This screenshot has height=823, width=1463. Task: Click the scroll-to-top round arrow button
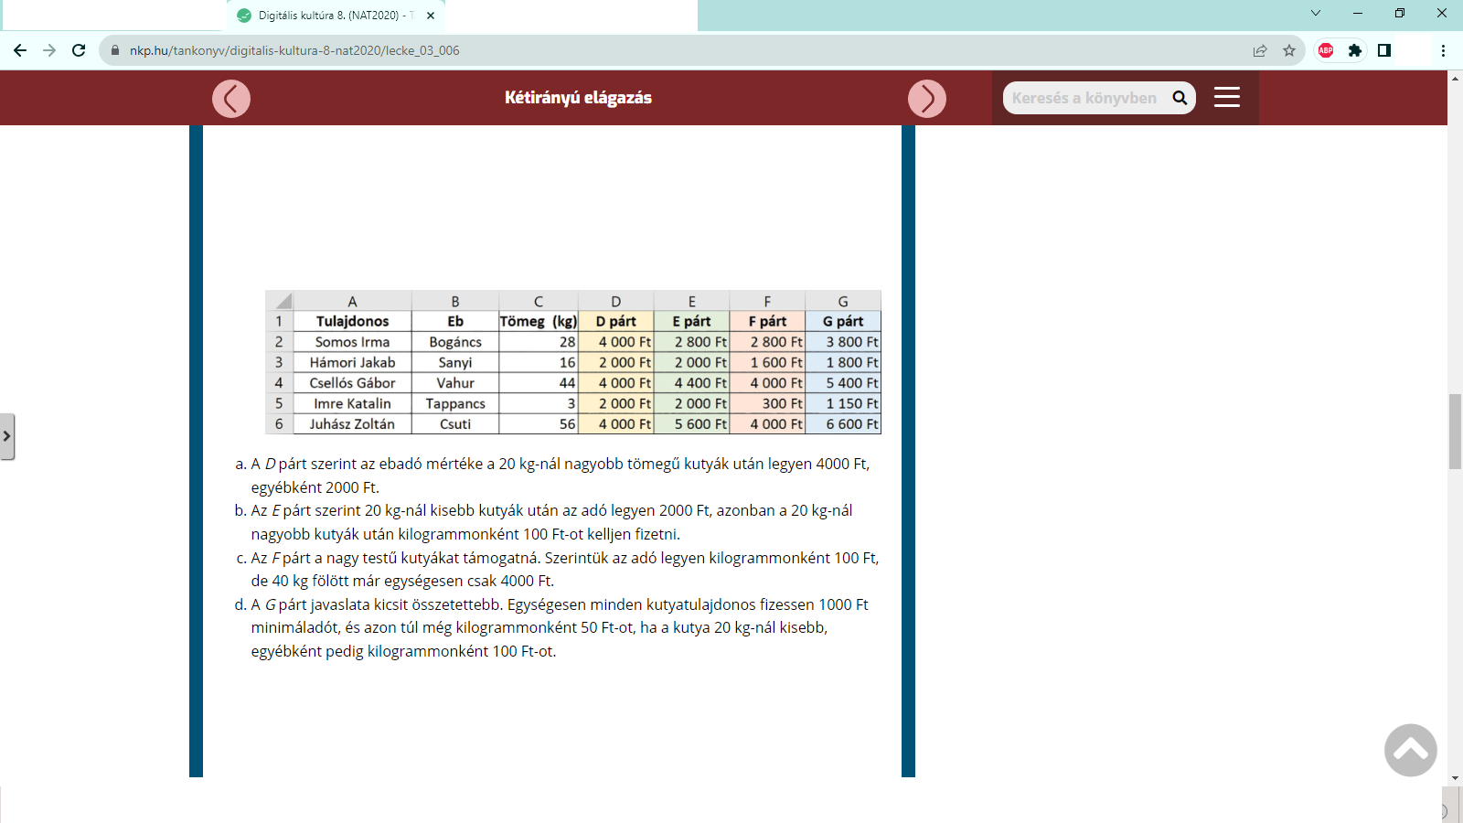[x=1410, y=750]
